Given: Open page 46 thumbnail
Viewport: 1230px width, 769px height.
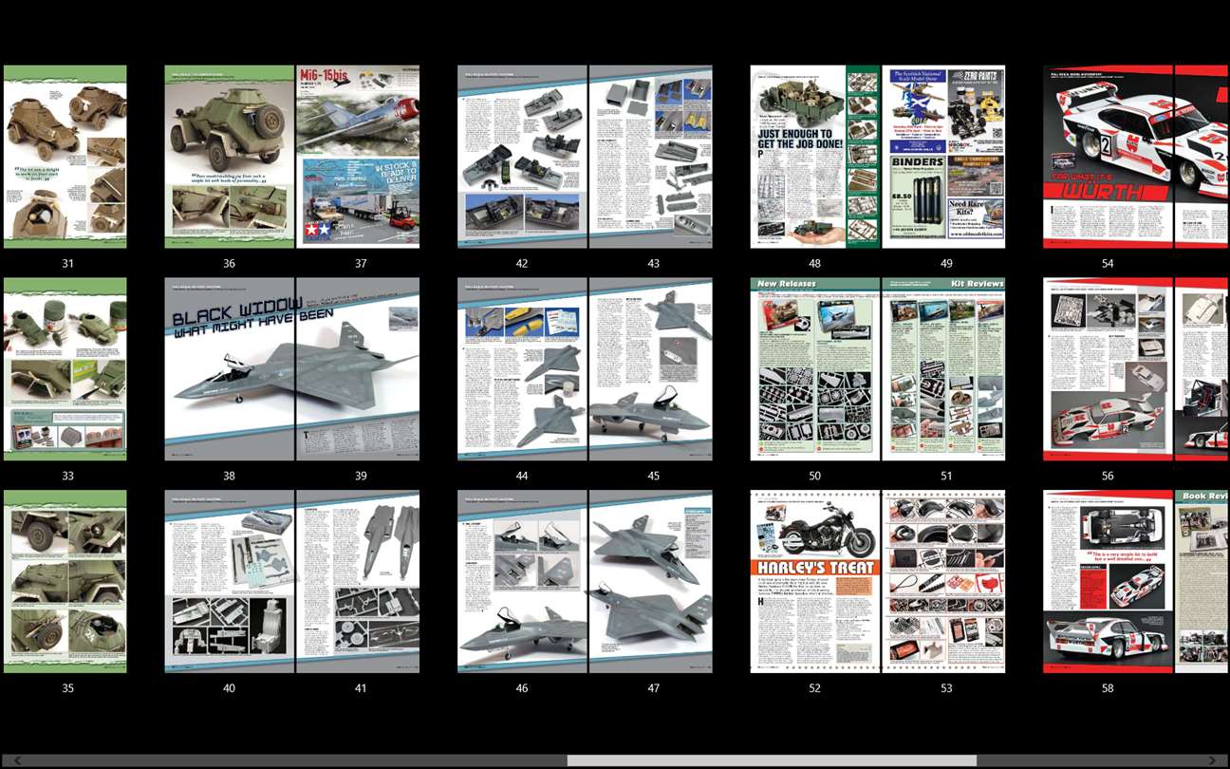Looking at the screenshot, I should (x=523, y=582).
